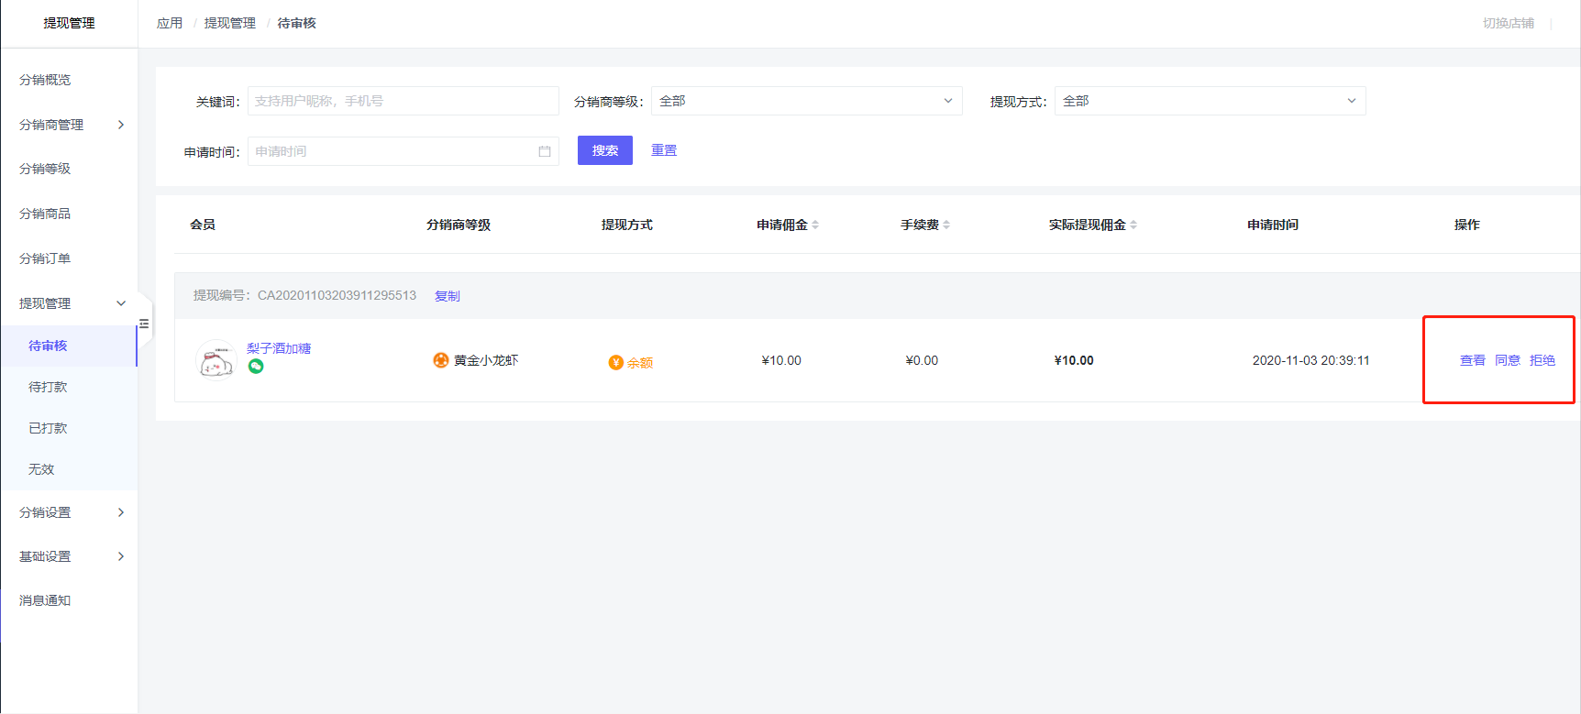Click the member avatar thumbnail

[216, 360]
